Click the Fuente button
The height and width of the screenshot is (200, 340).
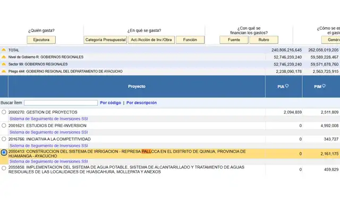[234, 40]
